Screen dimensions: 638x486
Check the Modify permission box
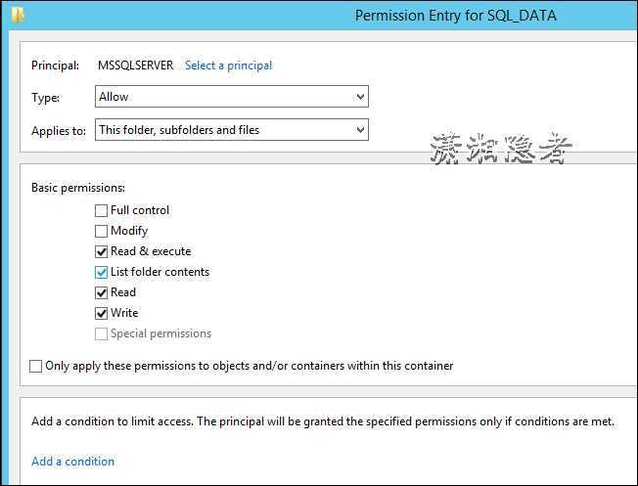101,231
